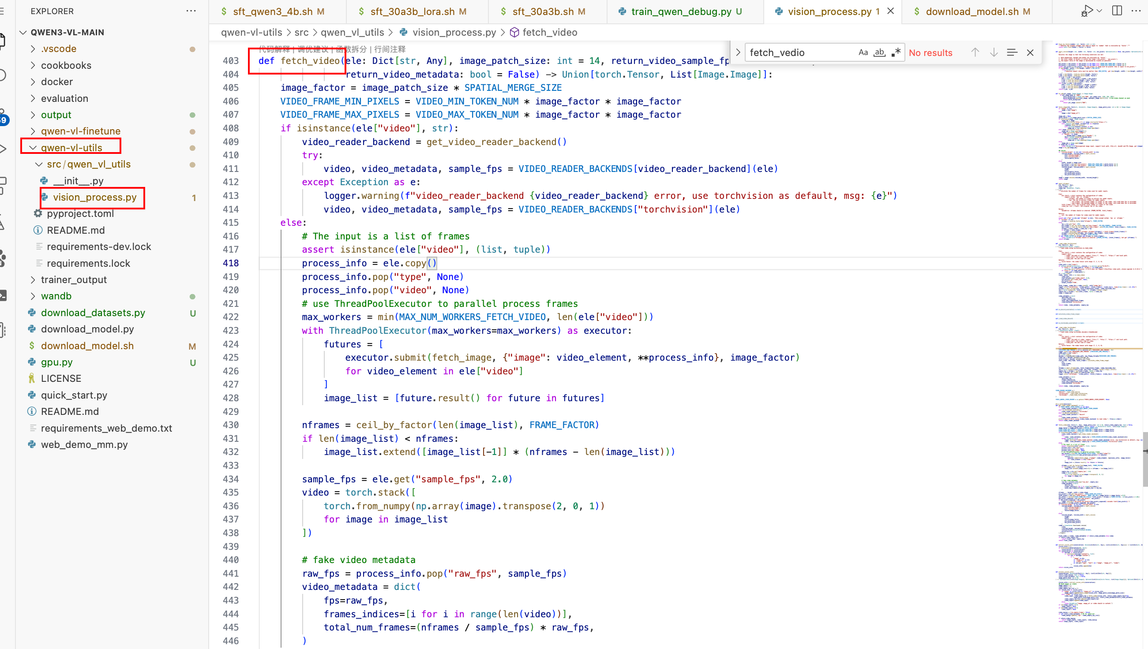
Task: Open Explorer more actions ellipsis
Action: point(191,11)
